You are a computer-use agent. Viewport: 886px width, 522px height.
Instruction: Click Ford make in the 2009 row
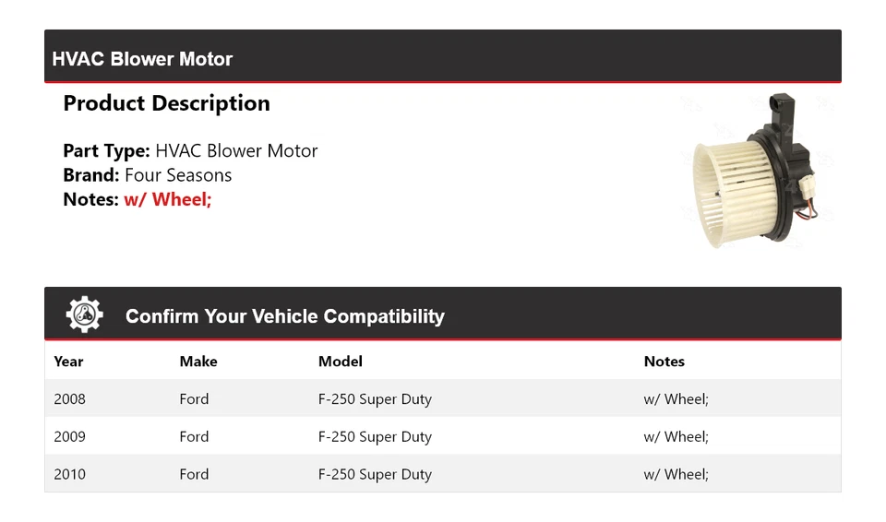coord(194,437)
